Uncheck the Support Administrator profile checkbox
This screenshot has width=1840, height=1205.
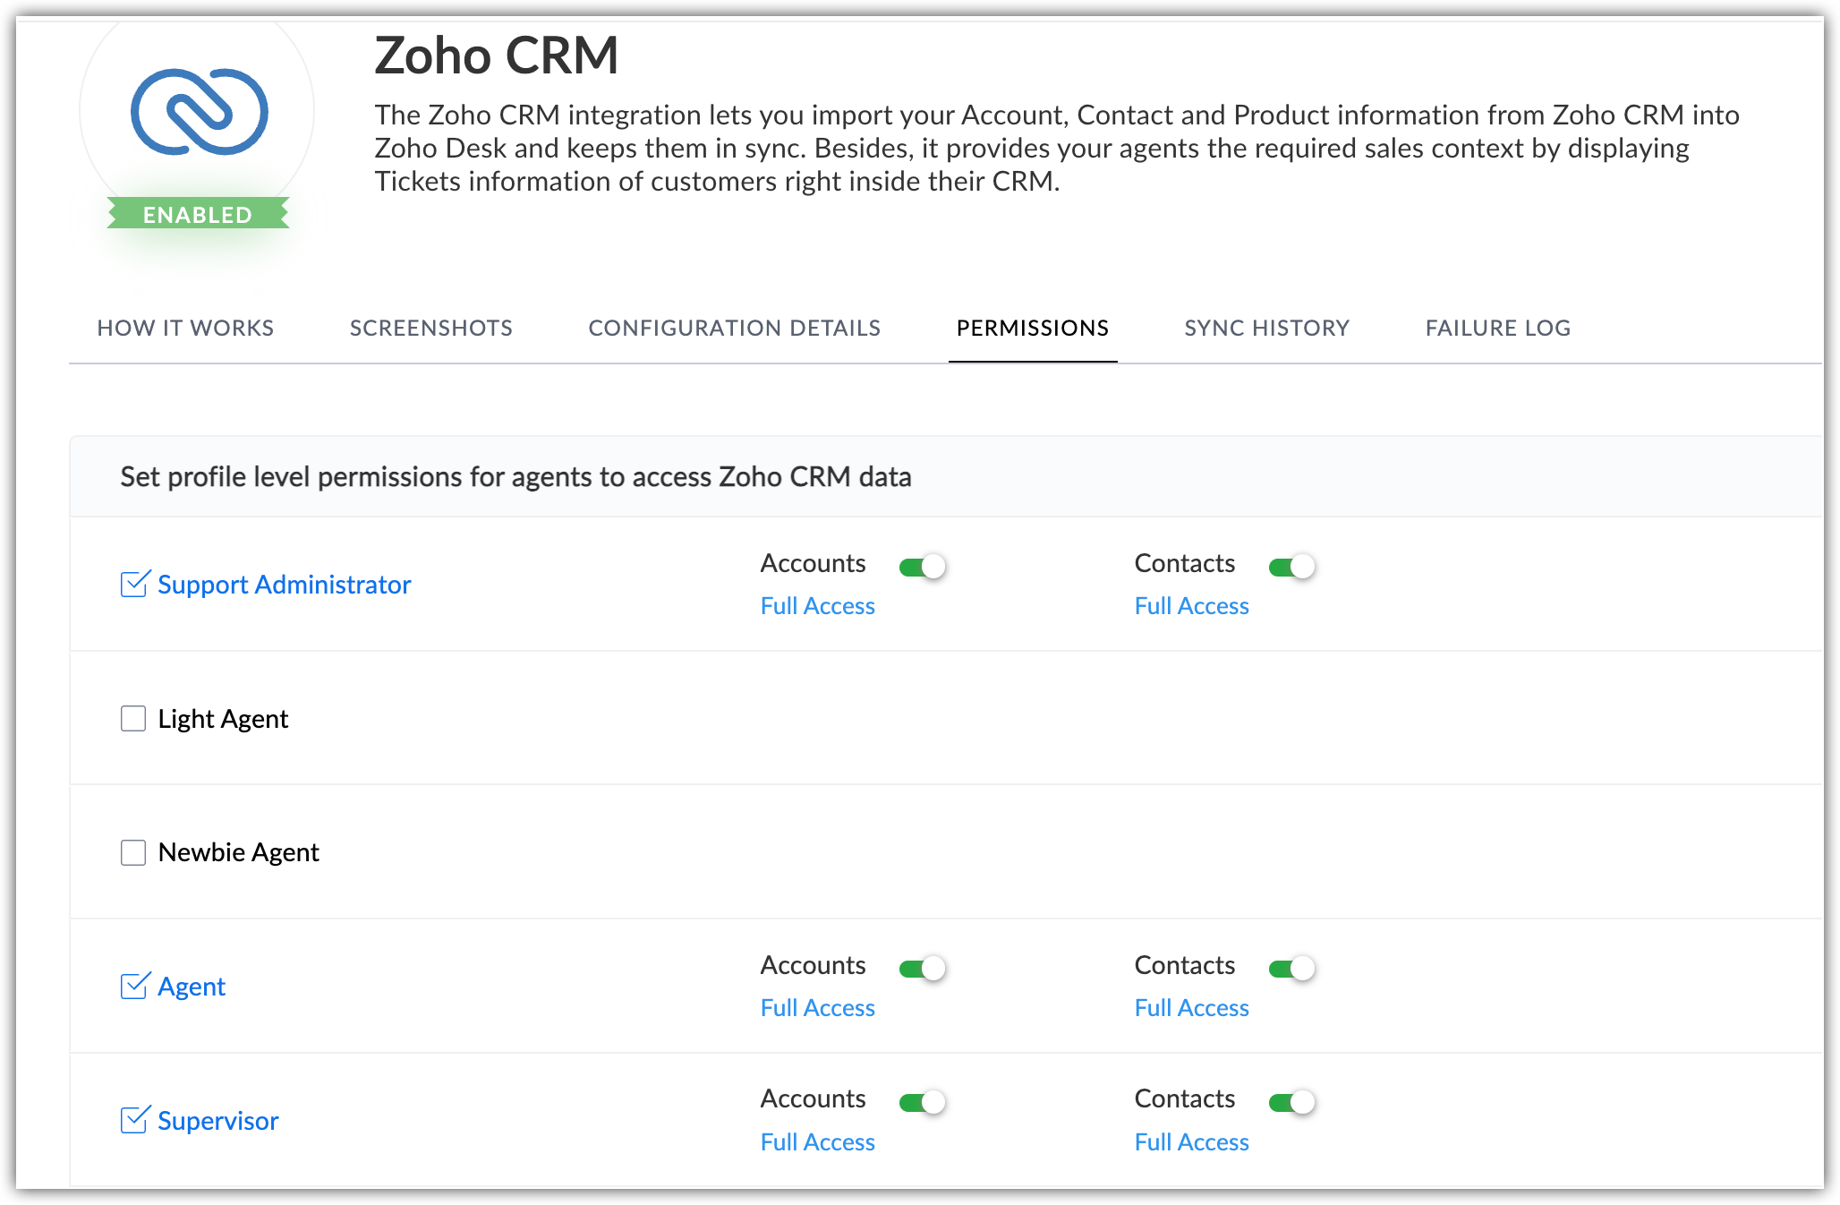tap(134, 584)
